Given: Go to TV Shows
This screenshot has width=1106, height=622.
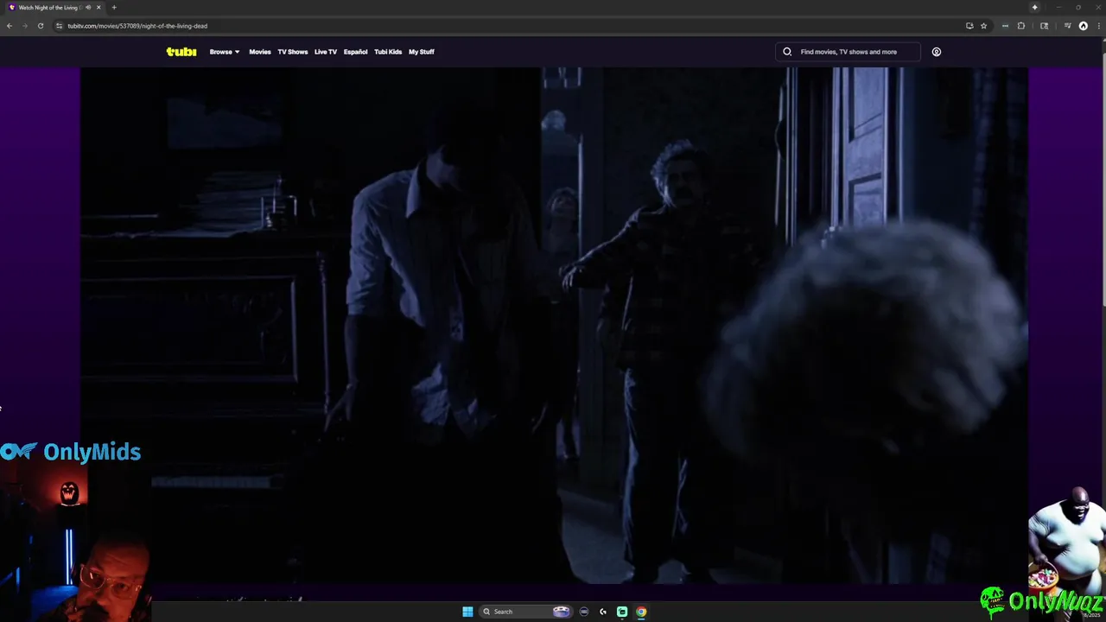Looking at the screenshot, I should coord(292,52).
